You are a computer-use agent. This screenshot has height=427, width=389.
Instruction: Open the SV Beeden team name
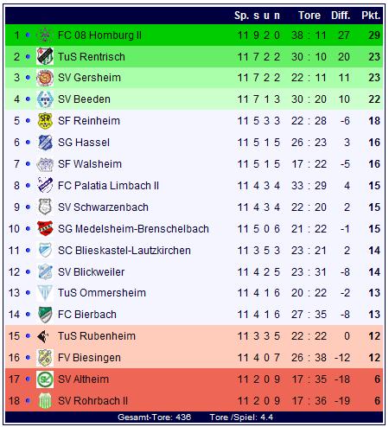coord(84,99)
